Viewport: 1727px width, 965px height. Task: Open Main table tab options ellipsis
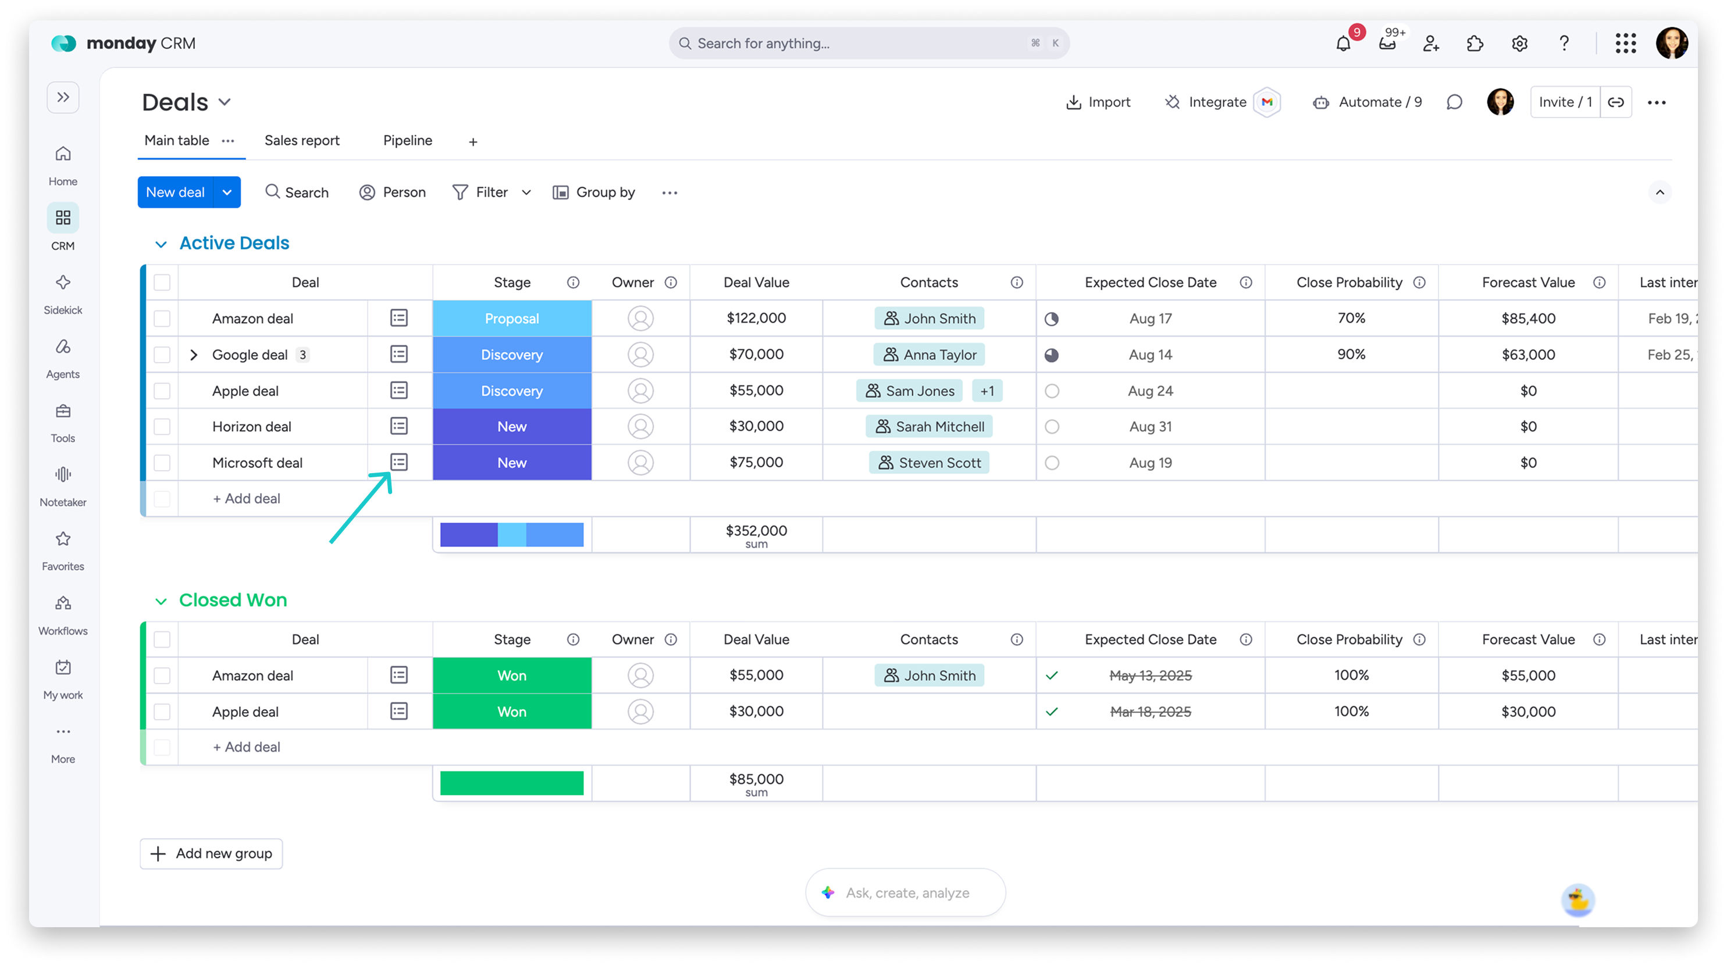[x=228, y=141]
